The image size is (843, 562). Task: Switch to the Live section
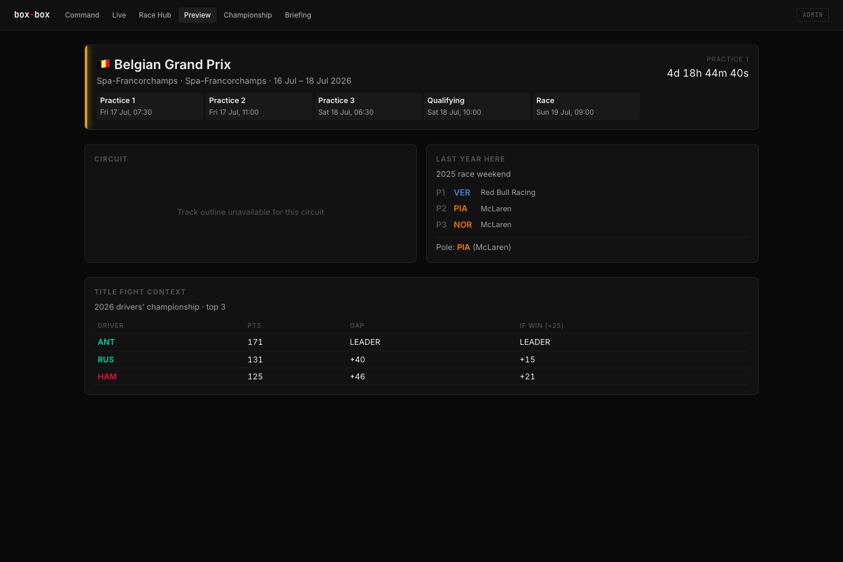119,15
